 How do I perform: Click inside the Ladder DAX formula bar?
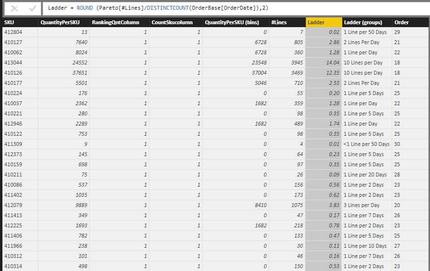pyautogui.click(x=236, y=8)
